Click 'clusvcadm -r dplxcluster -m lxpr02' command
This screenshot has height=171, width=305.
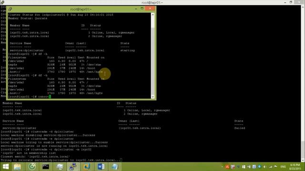coord(61,150)
